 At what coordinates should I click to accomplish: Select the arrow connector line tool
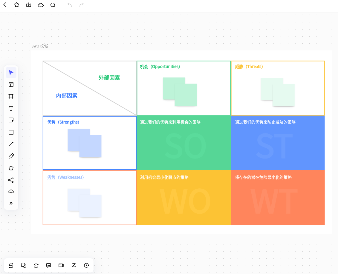coord(11,144)
